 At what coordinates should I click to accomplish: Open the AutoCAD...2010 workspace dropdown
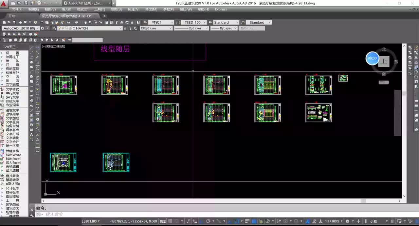click(21, 28)
